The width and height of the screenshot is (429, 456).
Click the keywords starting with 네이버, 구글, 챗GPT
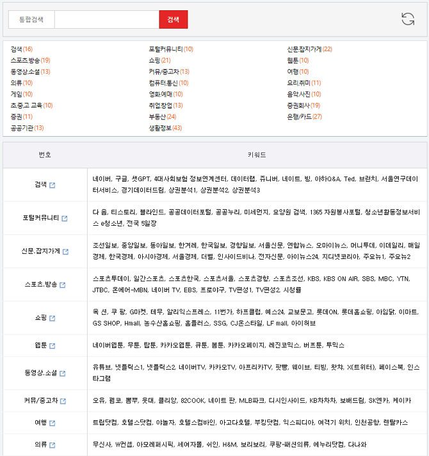click(x=255, y=185)
